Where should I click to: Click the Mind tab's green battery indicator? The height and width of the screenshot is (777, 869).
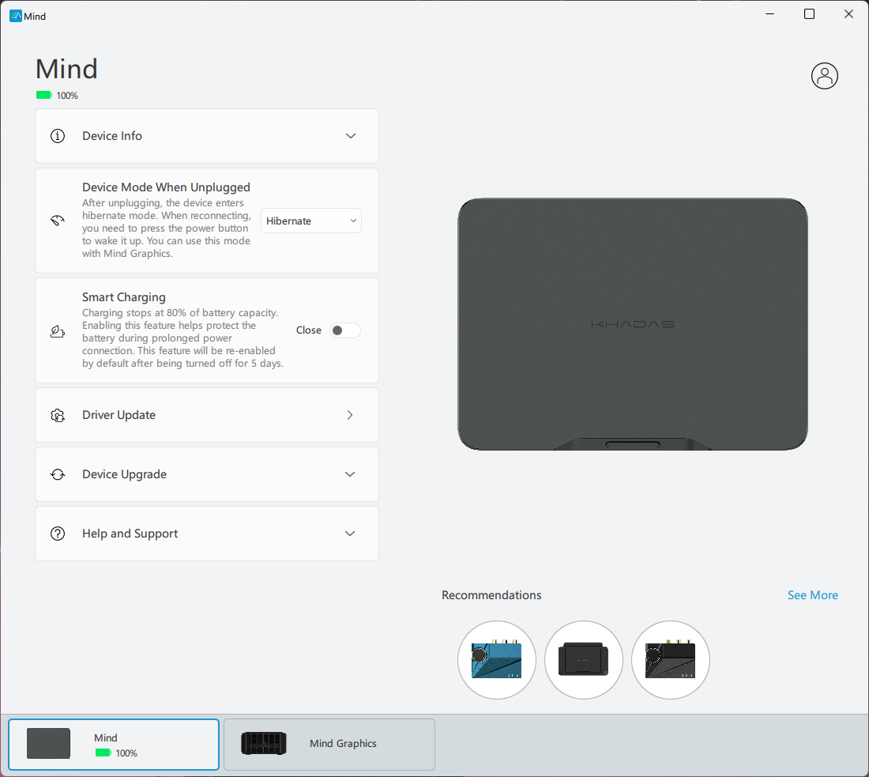[103, 752]
